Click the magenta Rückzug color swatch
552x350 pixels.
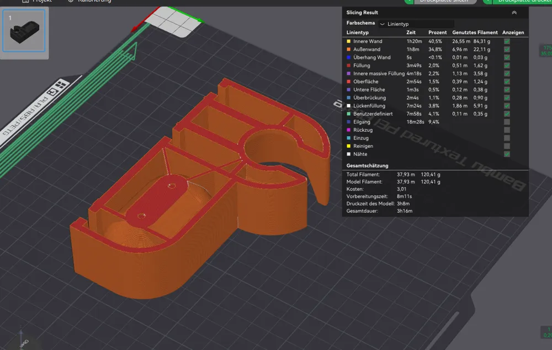[x=348, y=130]
